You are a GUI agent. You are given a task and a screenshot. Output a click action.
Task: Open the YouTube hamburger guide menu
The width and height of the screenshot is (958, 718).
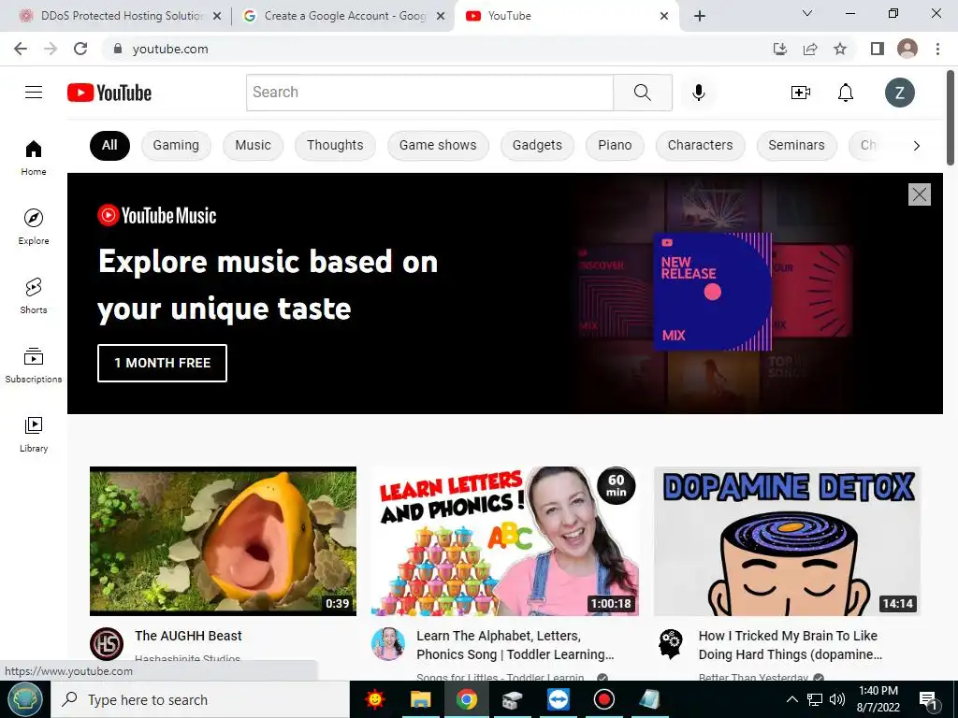tap(34, 93)
